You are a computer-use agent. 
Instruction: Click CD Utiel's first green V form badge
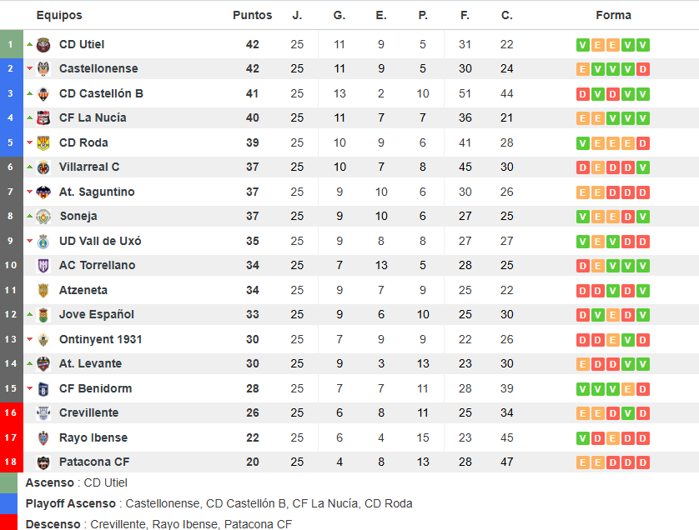[583, 45]
